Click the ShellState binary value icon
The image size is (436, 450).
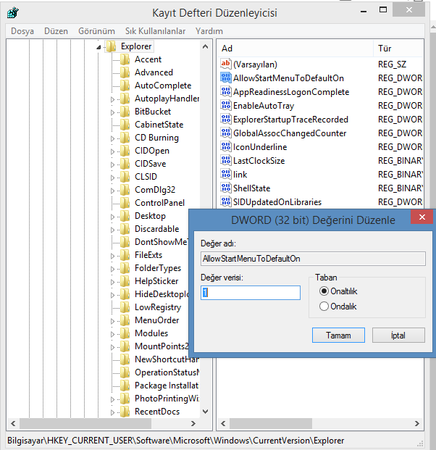click(226, 188)
